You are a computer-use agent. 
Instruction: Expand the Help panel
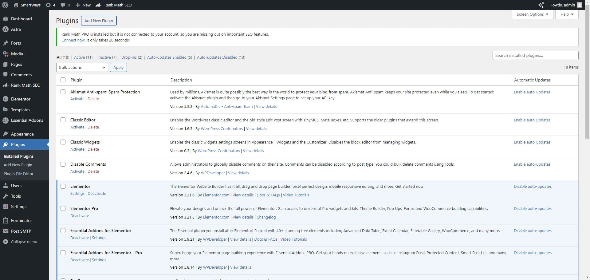566,14
